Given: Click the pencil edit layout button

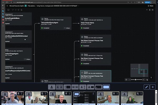Looking at the screenshot, I should (x=146, y=87).
